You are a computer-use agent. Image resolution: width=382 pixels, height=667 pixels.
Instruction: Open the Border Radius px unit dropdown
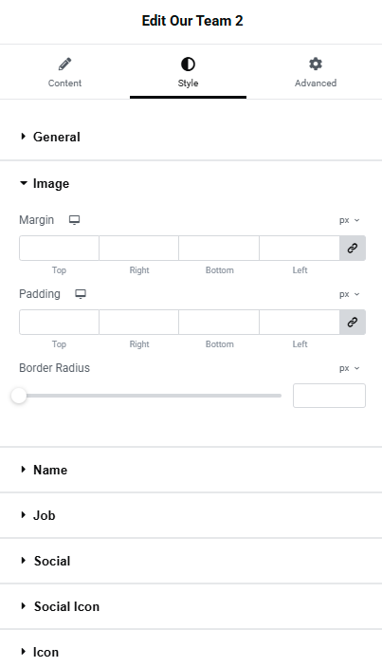349,368
